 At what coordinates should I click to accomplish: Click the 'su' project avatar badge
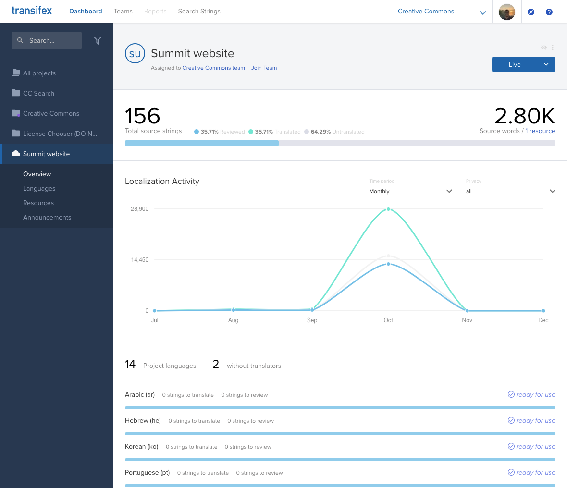(x=135, y=53)
